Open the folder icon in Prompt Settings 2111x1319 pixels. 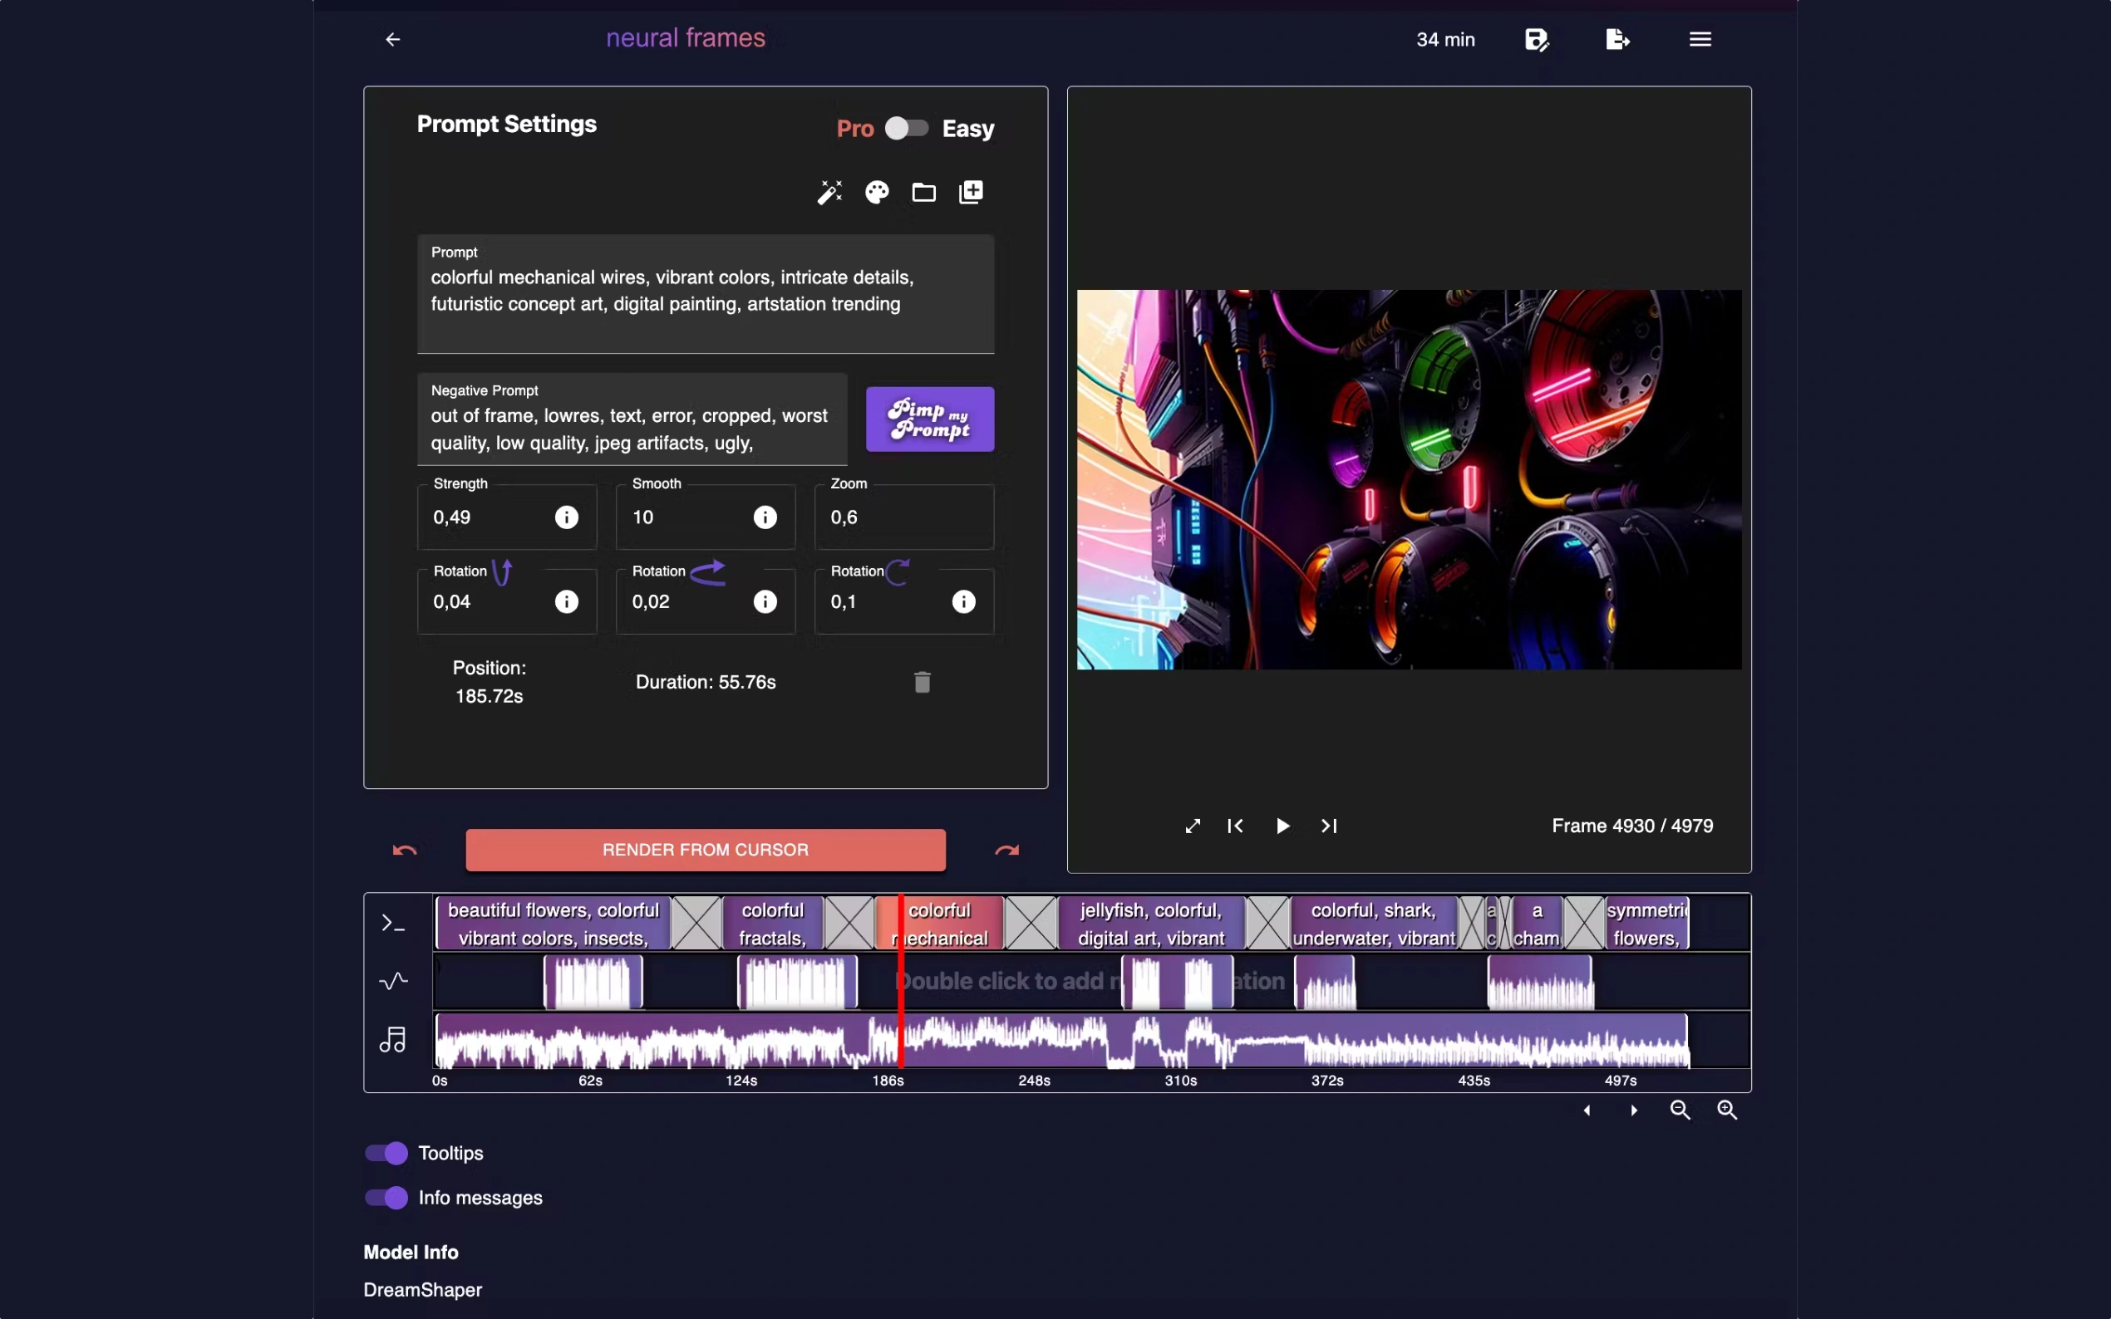pyautogui.click(x=923, y=191)
